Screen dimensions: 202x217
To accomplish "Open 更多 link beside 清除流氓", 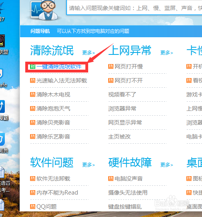I will 89,53.
